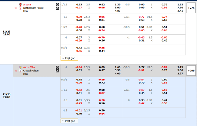Open the +275 more markets box
This screenshot has height=126, width=197.
pos(191,8)
